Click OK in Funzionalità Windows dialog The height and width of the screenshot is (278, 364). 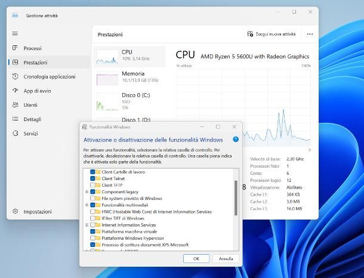click(x=196, y=258)
